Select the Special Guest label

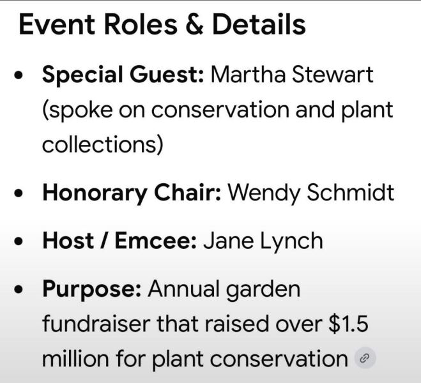[x=123, y=75]
